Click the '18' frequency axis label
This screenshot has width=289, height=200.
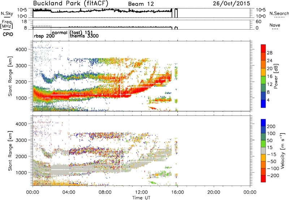(24, 22)
